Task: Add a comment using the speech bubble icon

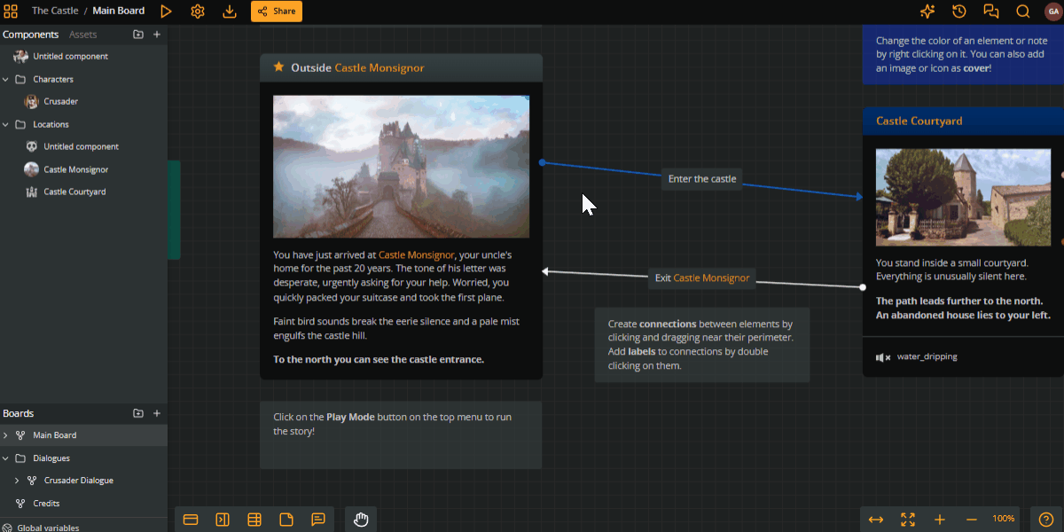Action: pyautogui.click(x=318, y=520)
